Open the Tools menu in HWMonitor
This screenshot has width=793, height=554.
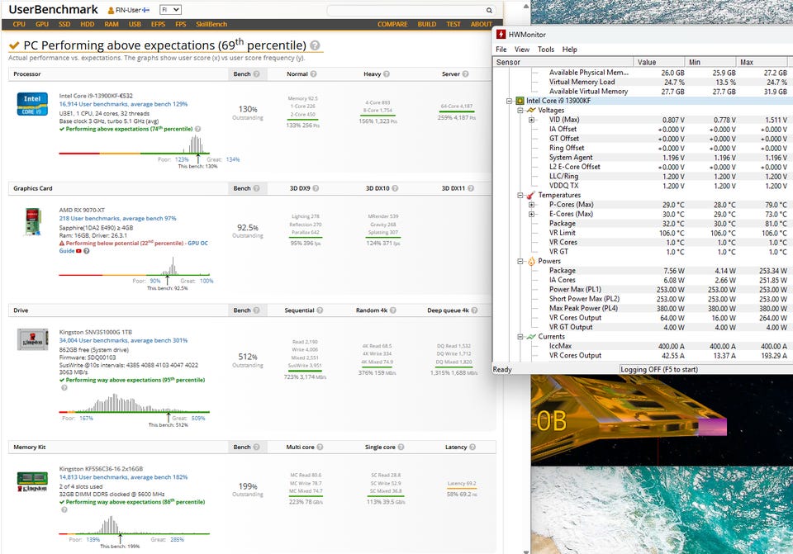click(x=545, y=50)
